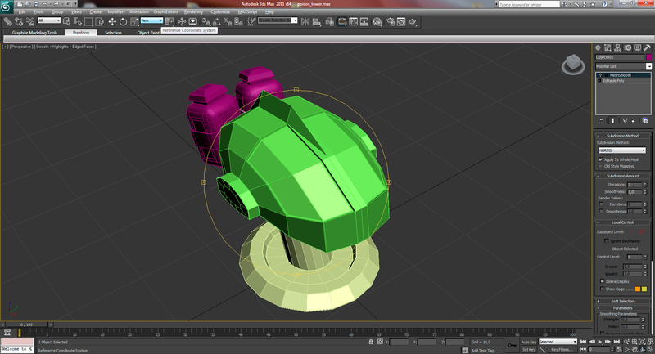The image size is (655, 354).
Task: Open the MAXScript menu
Action: (x=247, y=11)
